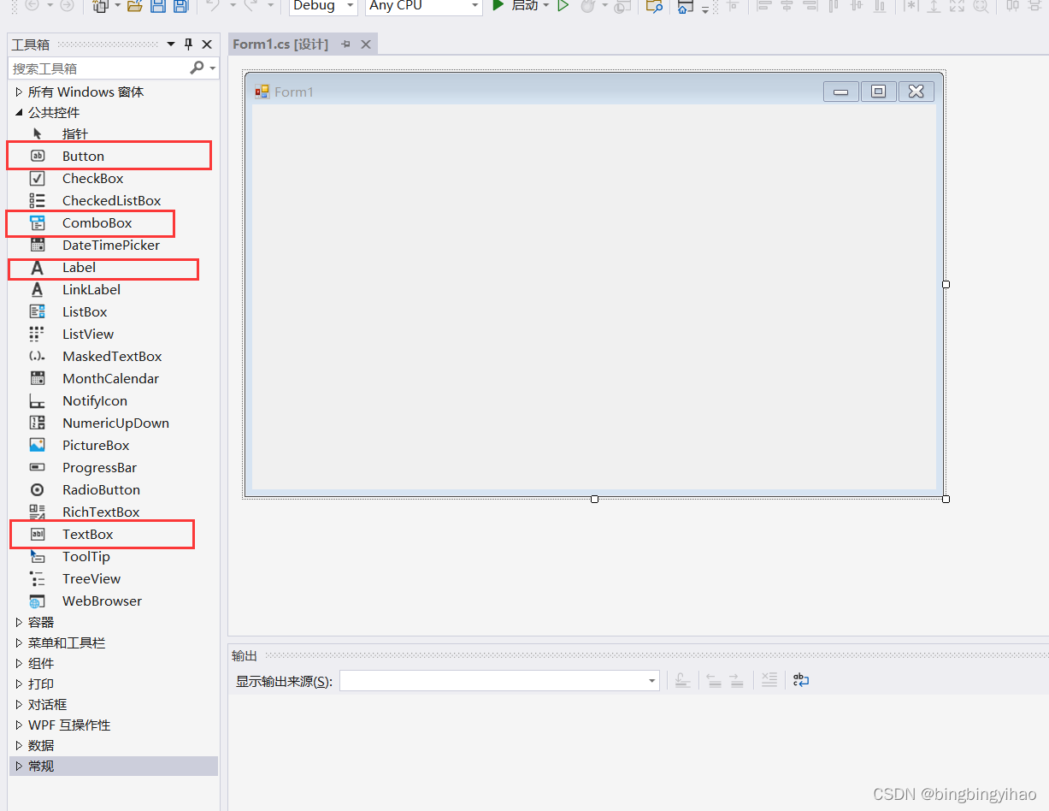Expand the WPF 互操作性 group
The width and height of the screenshot is (1049, 811).
coord(20,725)
